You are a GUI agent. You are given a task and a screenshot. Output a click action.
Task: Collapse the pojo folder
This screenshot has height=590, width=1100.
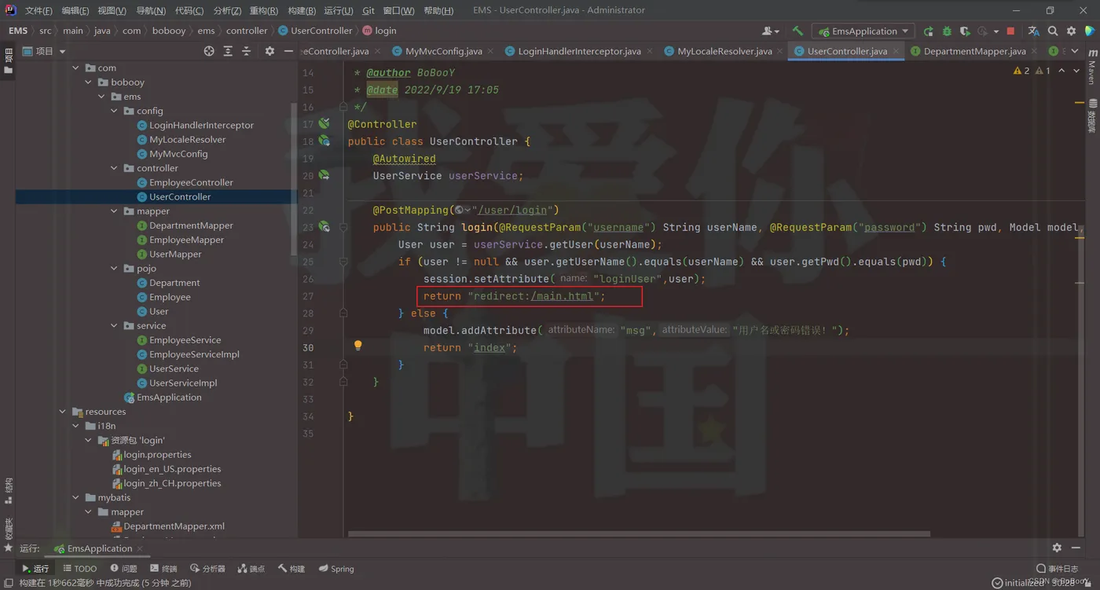[x=115, y=269]
